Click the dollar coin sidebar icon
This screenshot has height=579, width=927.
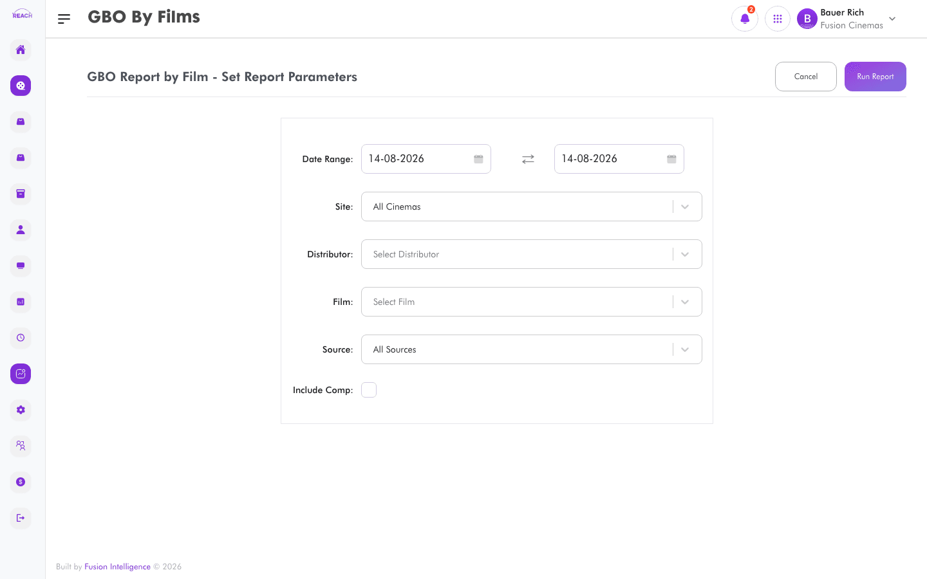click(x=21, y=482)
